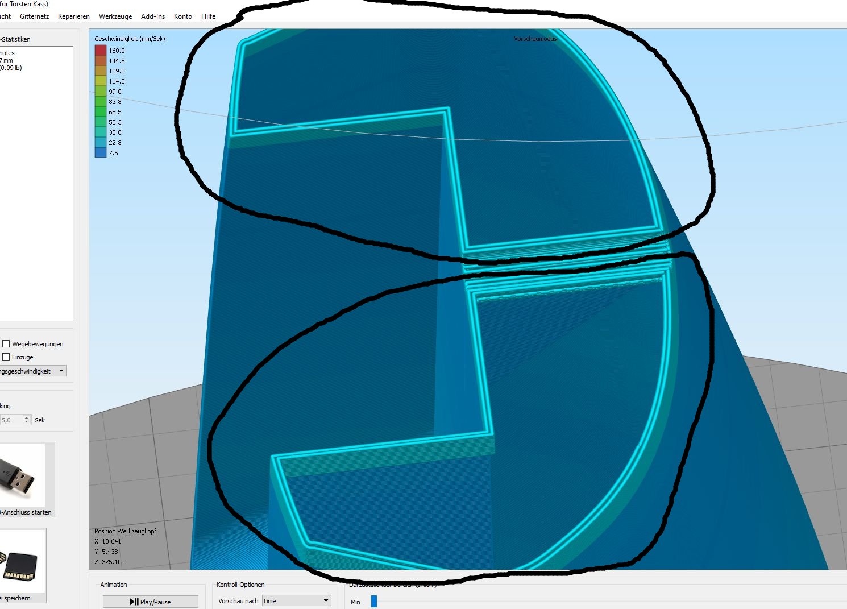847x609 pixels.
Task: Click the blue 7.5 speed legend swatch
Action: coord(101,153)
